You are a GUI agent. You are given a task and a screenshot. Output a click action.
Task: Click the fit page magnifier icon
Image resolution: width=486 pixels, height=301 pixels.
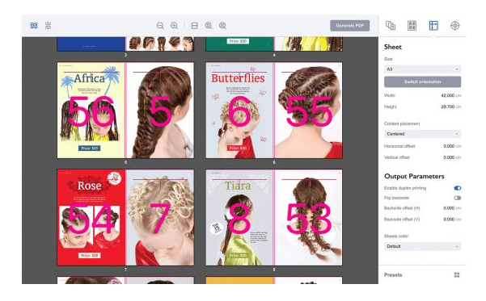pos(209,26)
